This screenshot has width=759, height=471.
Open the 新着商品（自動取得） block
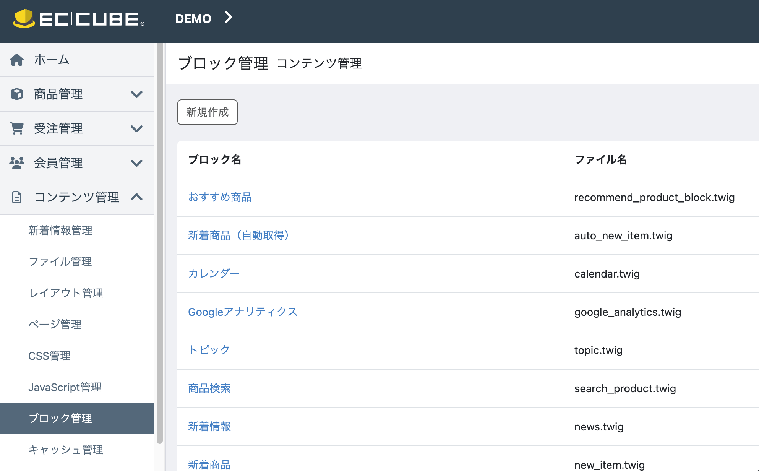pos(238,235)
